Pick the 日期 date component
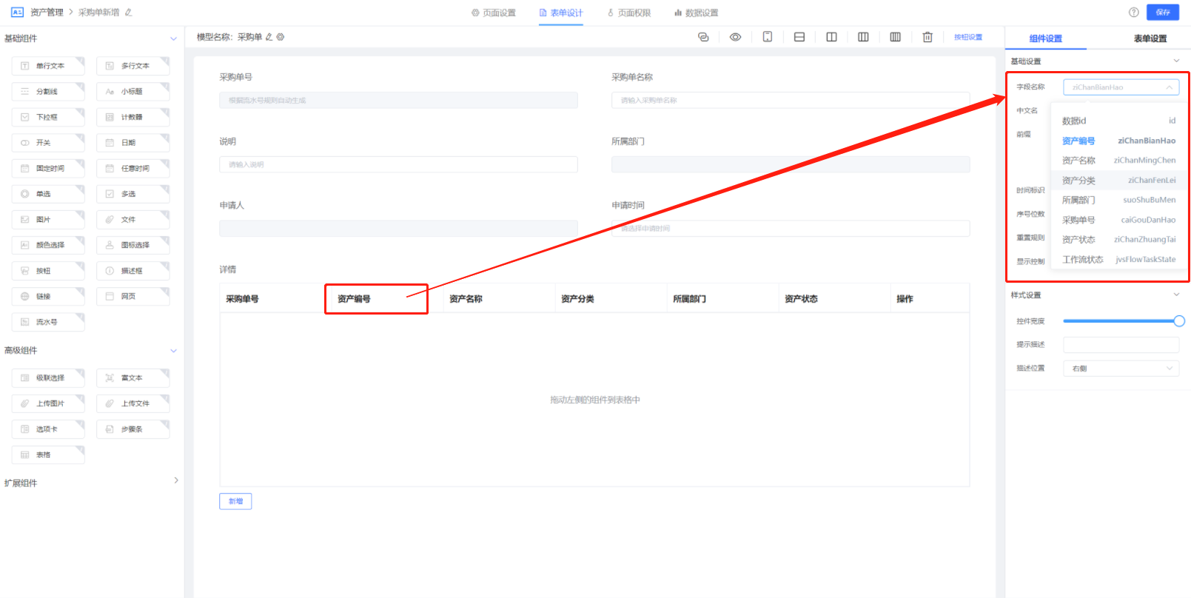The width and height of the screenshot is (1191, 598). (x=133, y=143)
